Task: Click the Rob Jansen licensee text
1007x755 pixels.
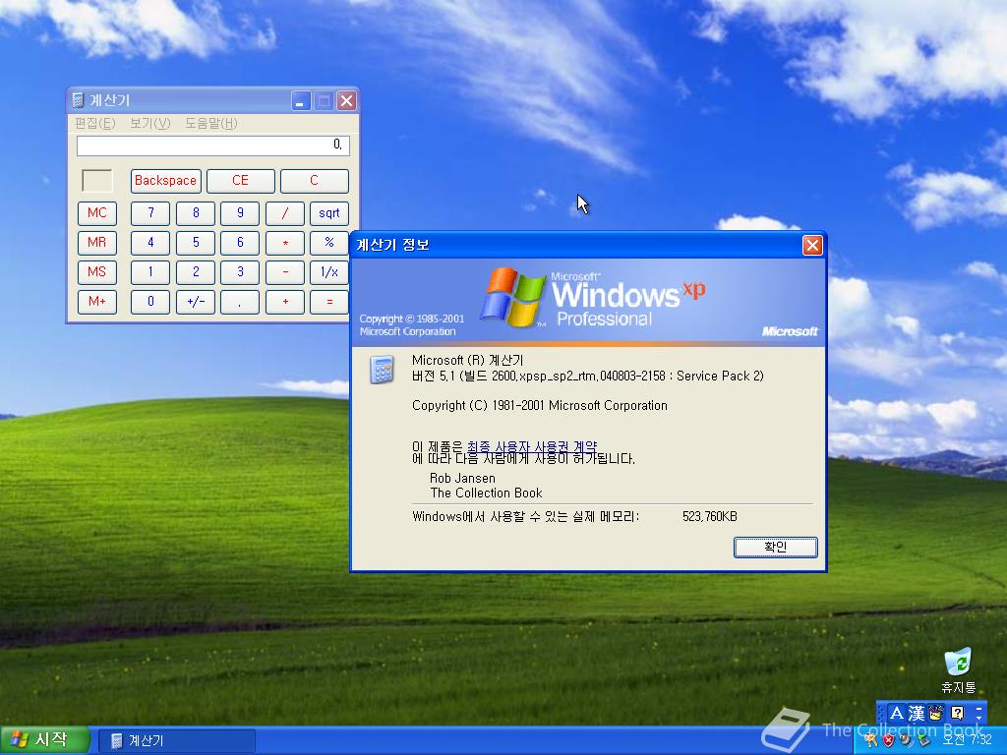Action: pyautogui.click(x=462, y=479)
